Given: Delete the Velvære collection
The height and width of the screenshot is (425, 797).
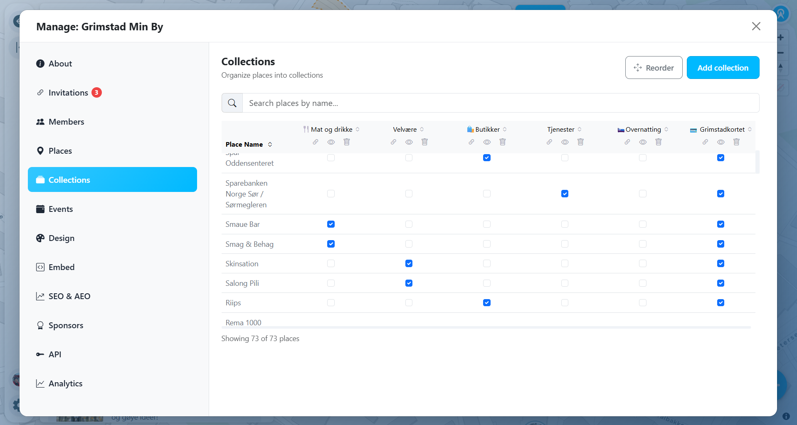Looking at the screenshot, I should coord(424,142).
